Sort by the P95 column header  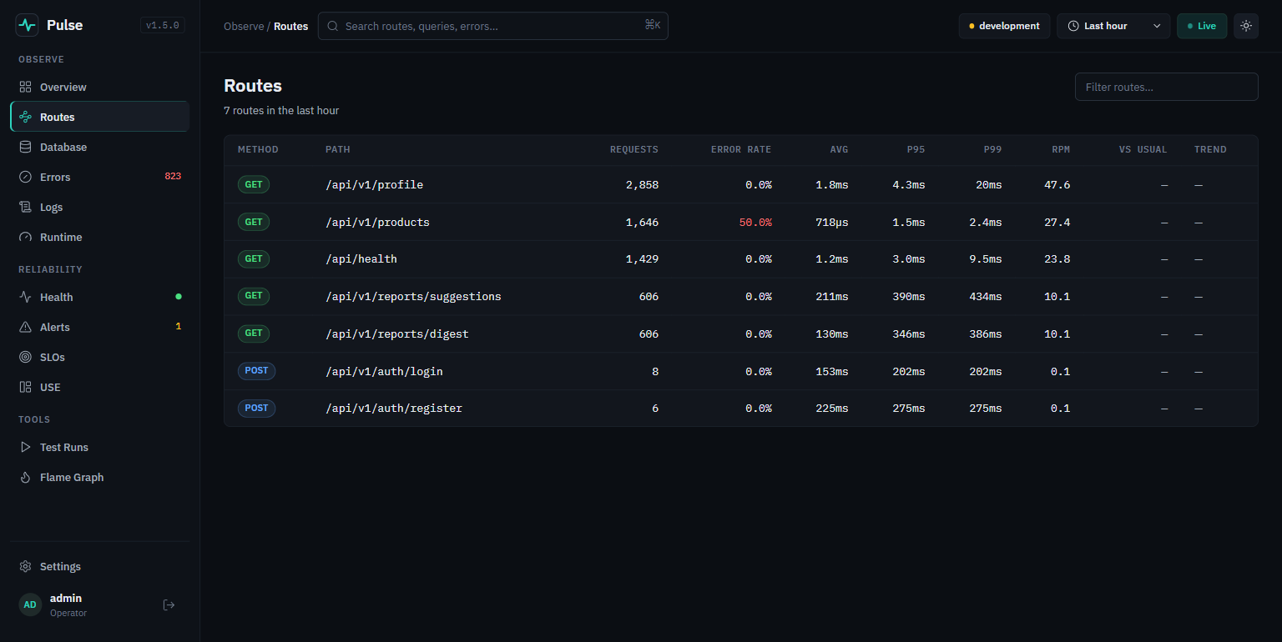(916, 150)
